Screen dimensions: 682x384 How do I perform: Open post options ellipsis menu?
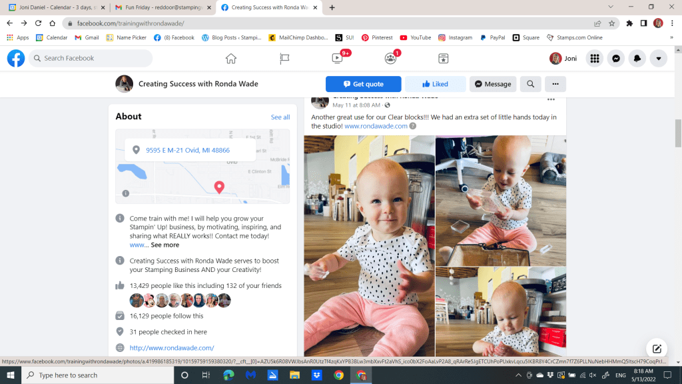[x=551, y=100]
